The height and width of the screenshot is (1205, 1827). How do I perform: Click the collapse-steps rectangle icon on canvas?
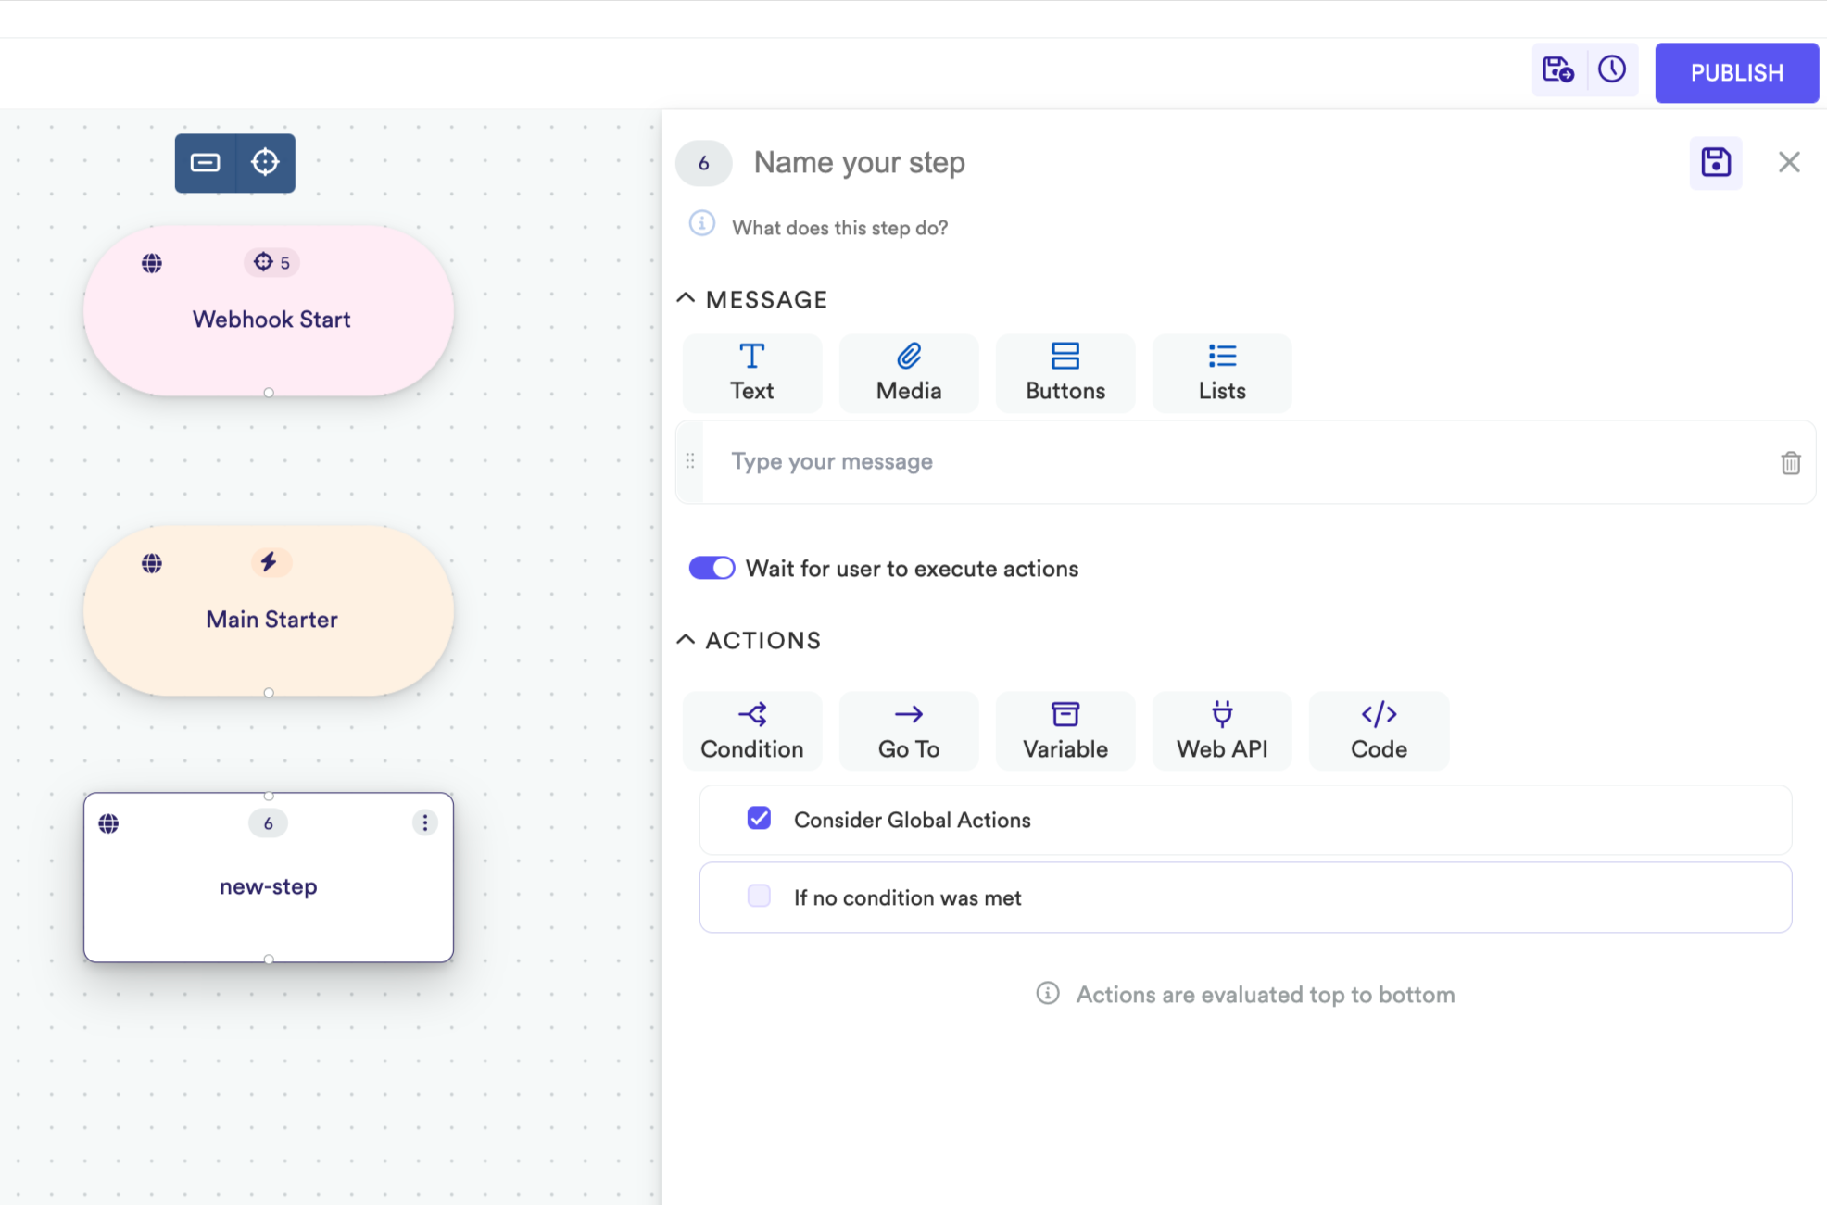pyautogui.click(x=205, y=163)
